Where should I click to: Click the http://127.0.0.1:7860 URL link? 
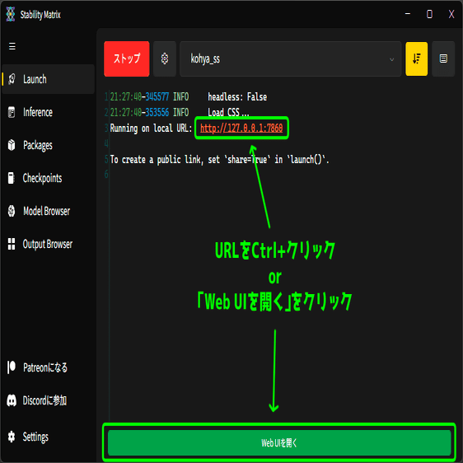coord(241,129)
